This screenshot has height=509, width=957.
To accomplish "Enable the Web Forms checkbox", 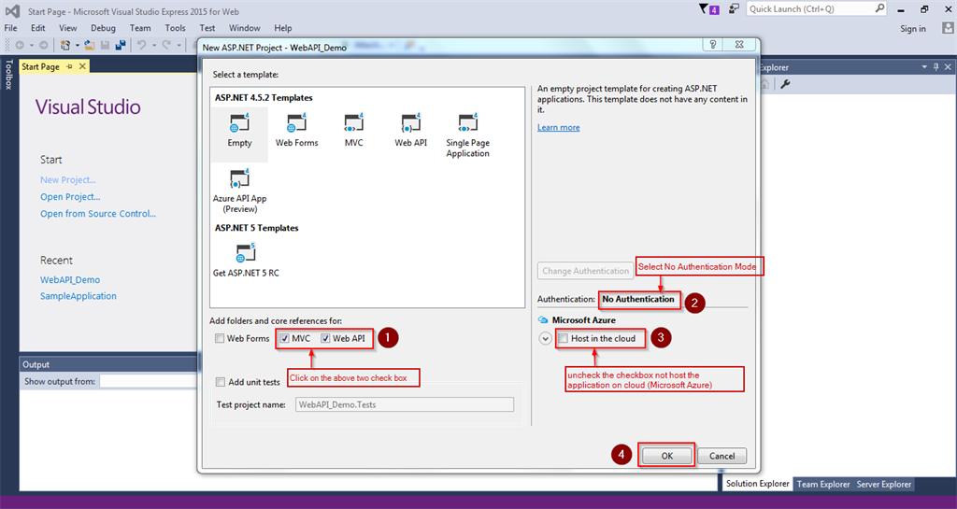I will 220,338.
